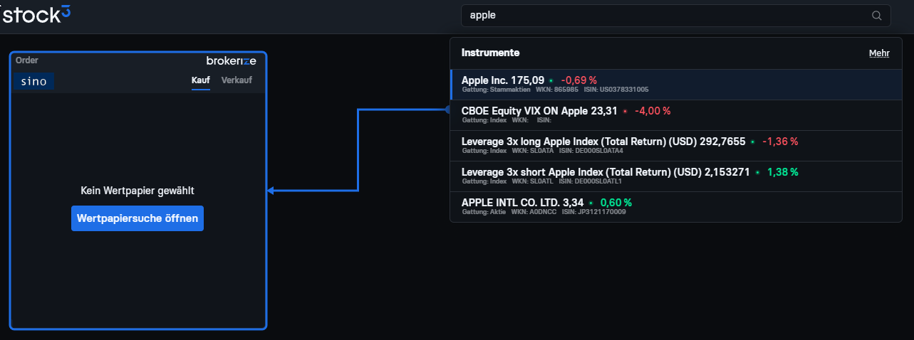
Task: Click the -1,36 % change value
Action: pyautogui.click(x=780, y=142)
